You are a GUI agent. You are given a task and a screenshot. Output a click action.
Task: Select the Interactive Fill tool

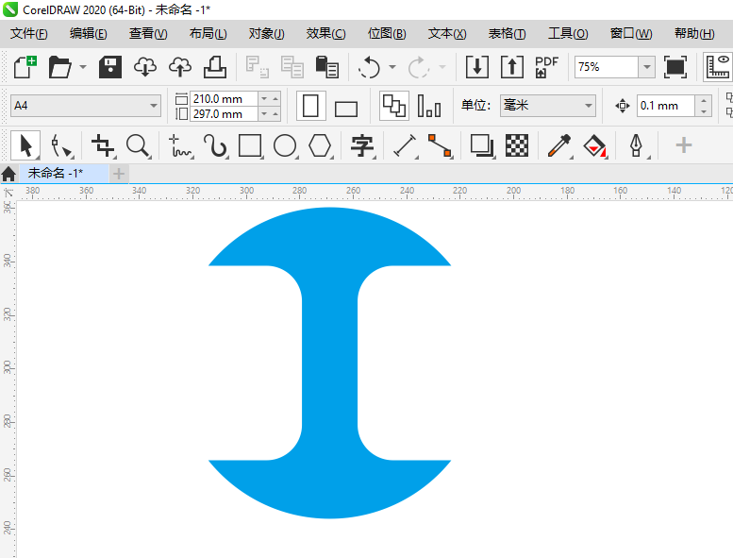(594, 145)
